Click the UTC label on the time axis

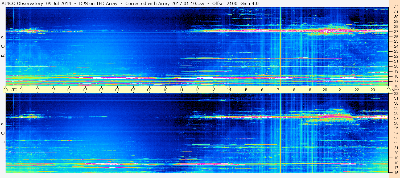[x=14, y=90]
